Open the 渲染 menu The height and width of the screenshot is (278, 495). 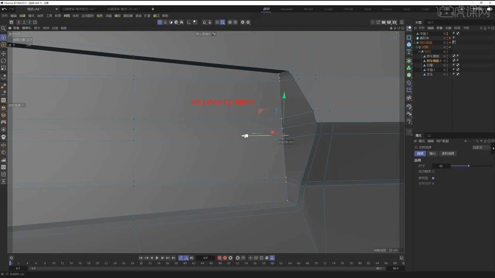coord(138,16)
